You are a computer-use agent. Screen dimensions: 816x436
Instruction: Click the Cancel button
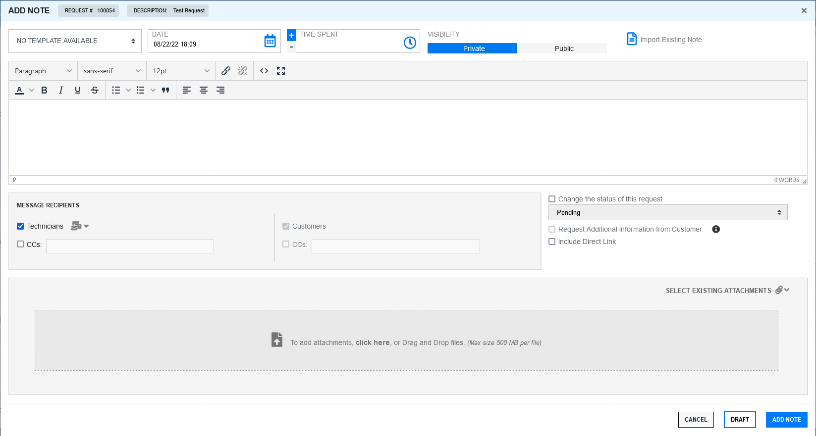pos(696,420)
